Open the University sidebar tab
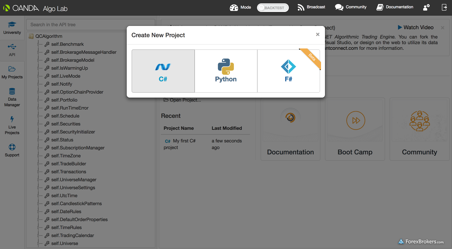Image resolution: width=452 pixels, height=249 pixels. [x=12, y=28]
